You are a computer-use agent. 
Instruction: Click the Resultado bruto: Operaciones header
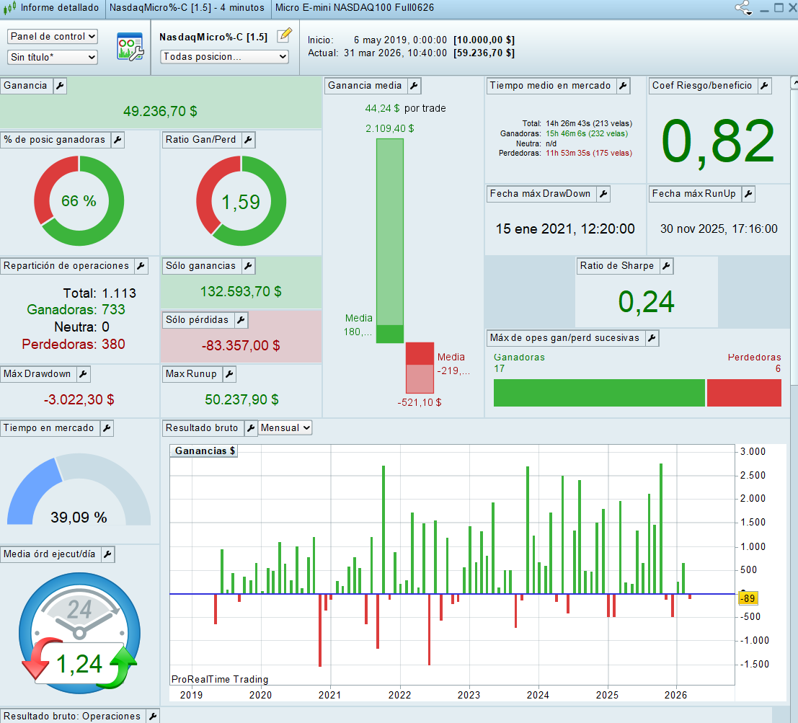click(x=72, y=717)
